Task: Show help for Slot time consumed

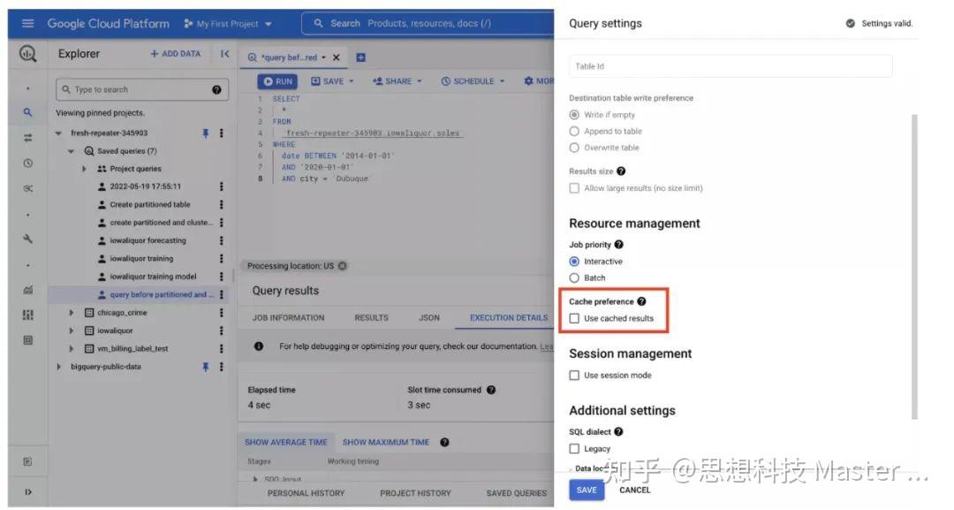Action: (491, 390)
